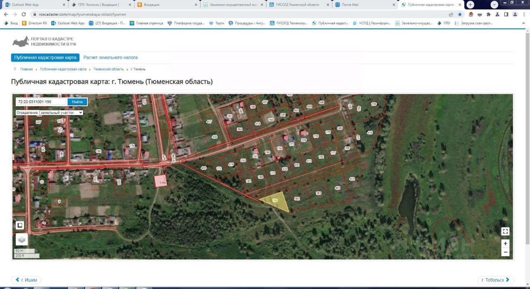The image size is (530, 289).
Task: Open the Extensions puzzle icon
Action: (x=489, y=14)
